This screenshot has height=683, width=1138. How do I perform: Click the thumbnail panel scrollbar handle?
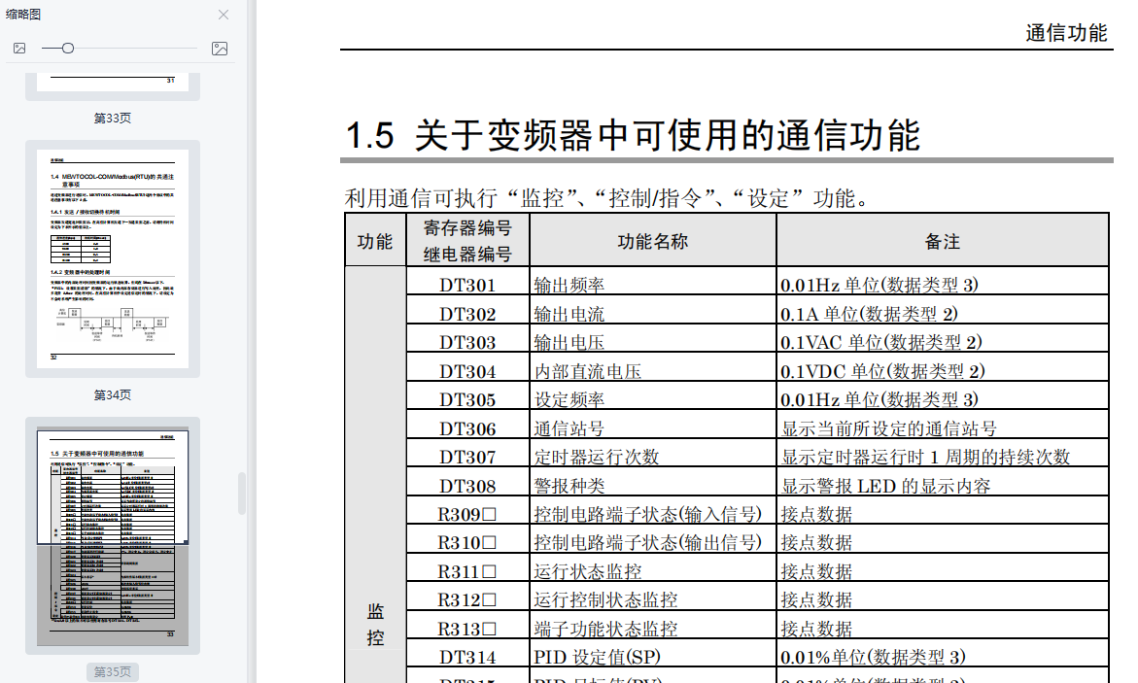coord(242,494)
